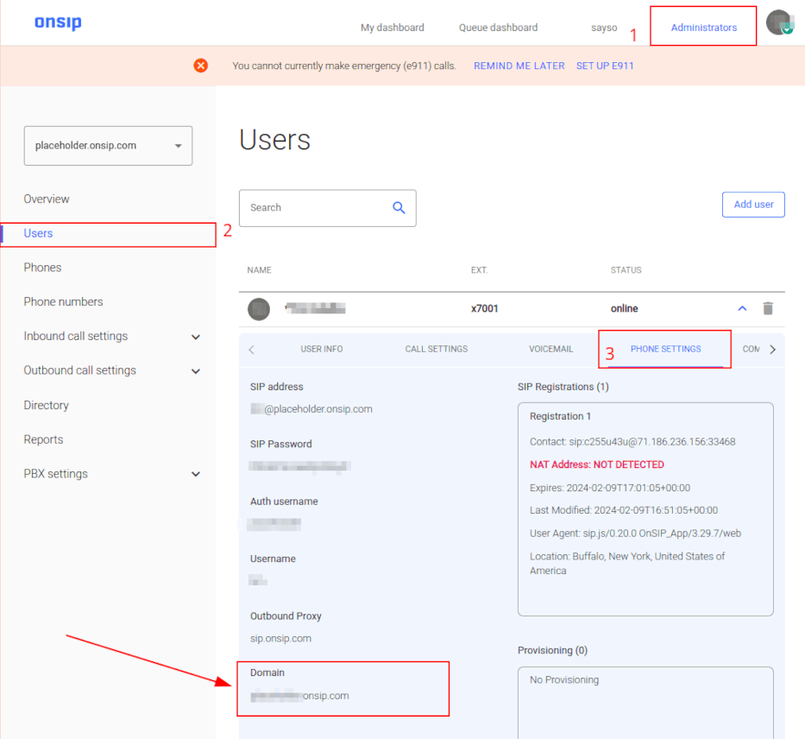Dismiss the emergency calls warning banner
This screenshot has width=805, height=739.
pos(200,65)
